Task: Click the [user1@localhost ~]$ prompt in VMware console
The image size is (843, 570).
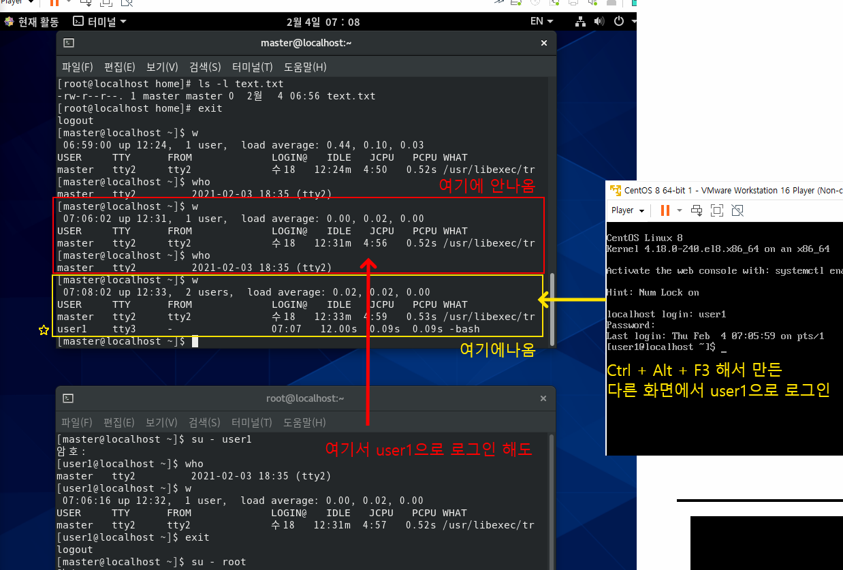Action: pos(661,347)
